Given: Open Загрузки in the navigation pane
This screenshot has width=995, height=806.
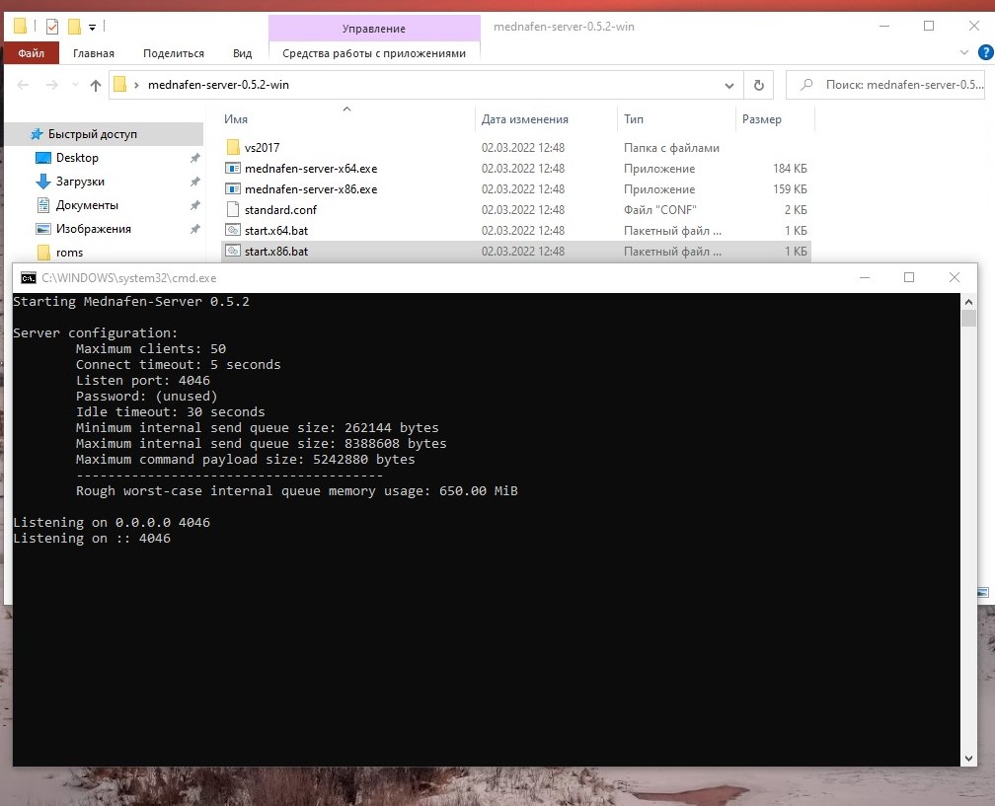Looking at the screenshot, I should point(80,182).
